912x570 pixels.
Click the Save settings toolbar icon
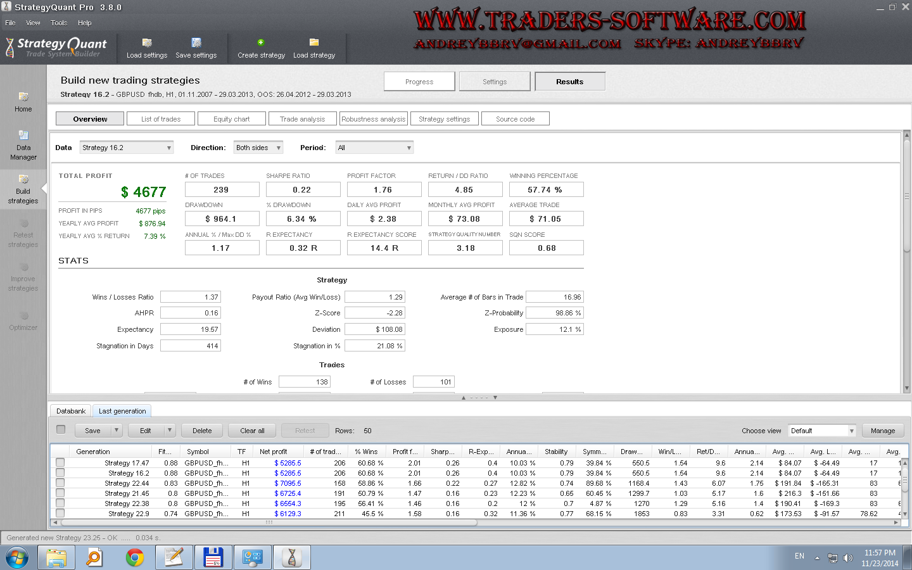coord(196,43)
